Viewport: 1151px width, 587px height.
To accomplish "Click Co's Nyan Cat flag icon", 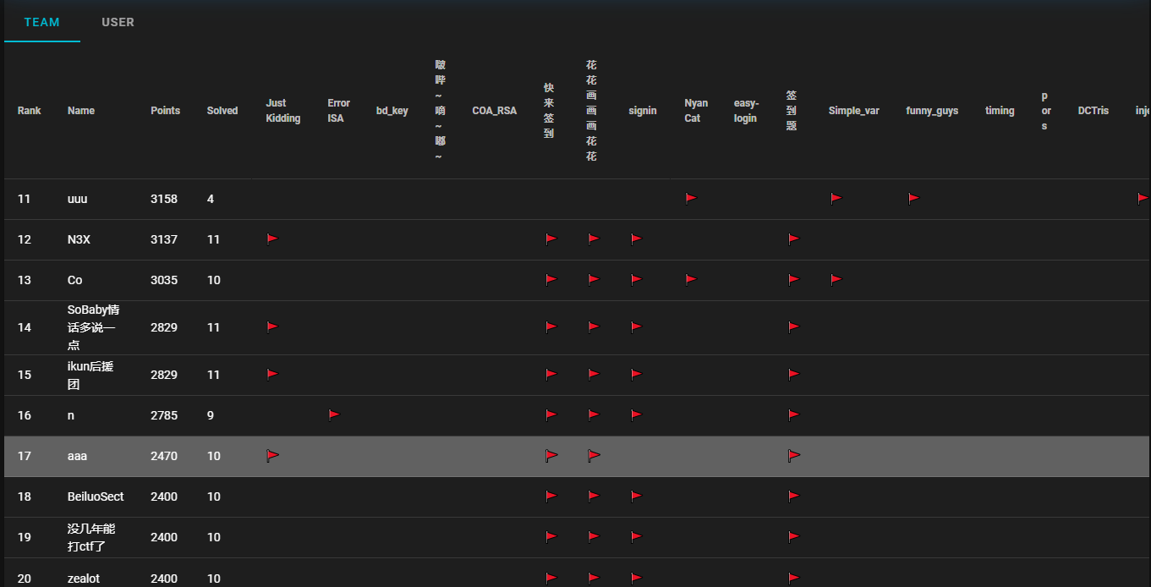I will click(691, 279).
